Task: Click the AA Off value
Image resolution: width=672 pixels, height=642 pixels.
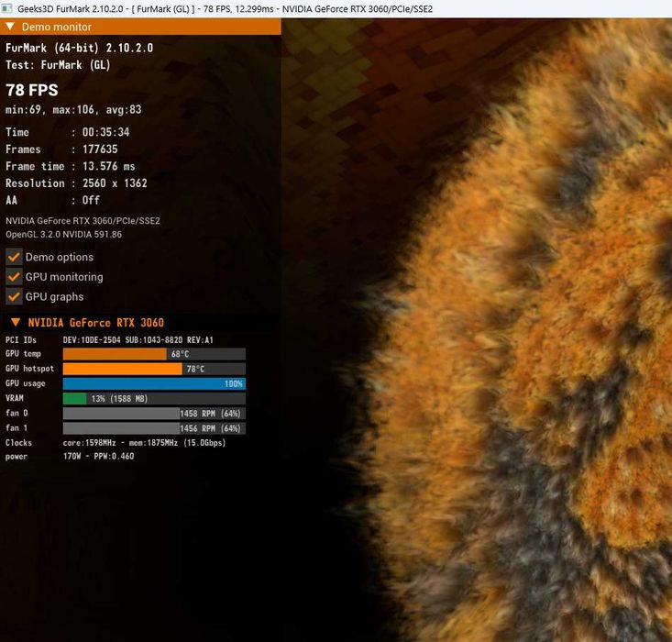Action: pyautogui.click(x=91, y=200)
